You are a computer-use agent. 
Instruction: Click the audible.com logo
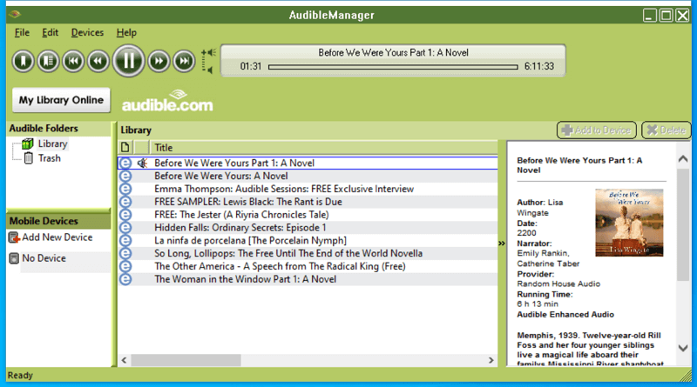(167, 101)
